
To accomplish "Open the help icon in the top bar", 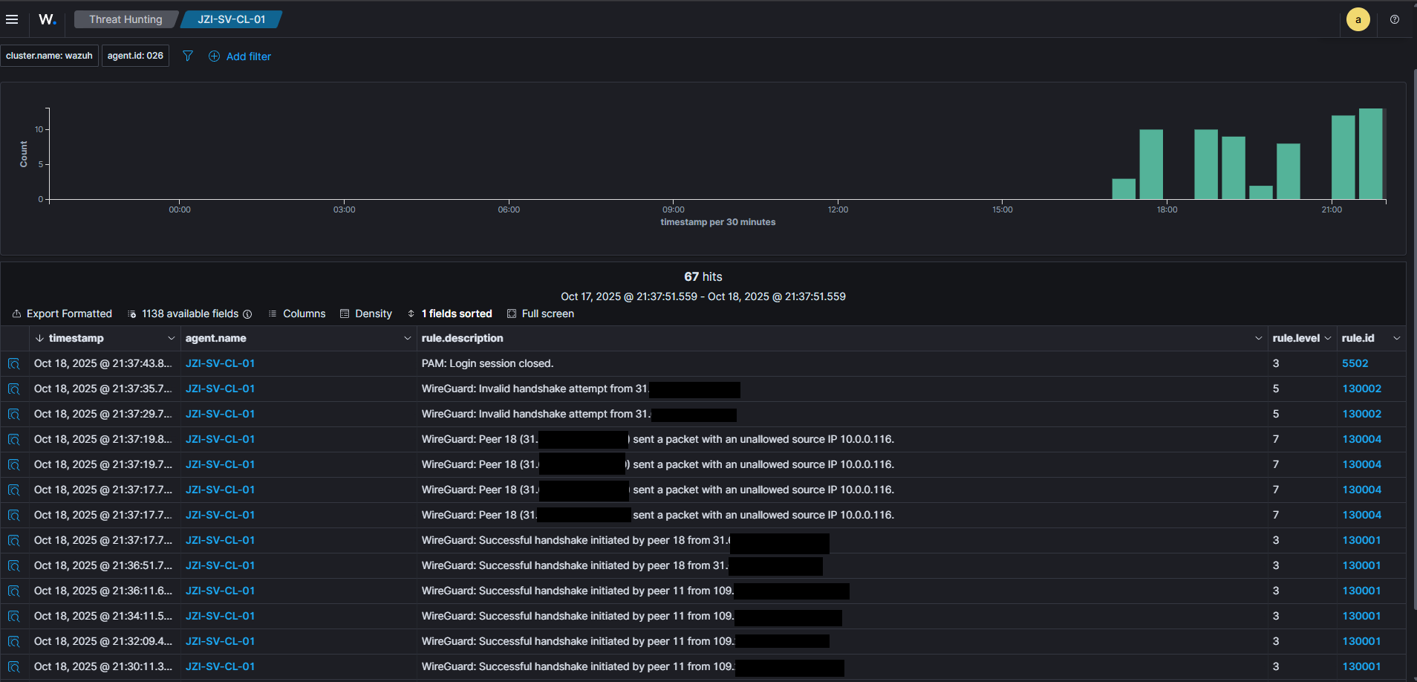I will (1395, 19).
